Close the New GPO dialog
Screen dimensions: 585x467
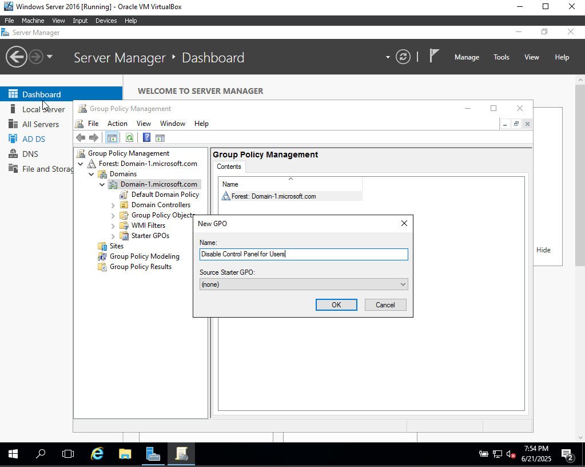tap(404, 223)
